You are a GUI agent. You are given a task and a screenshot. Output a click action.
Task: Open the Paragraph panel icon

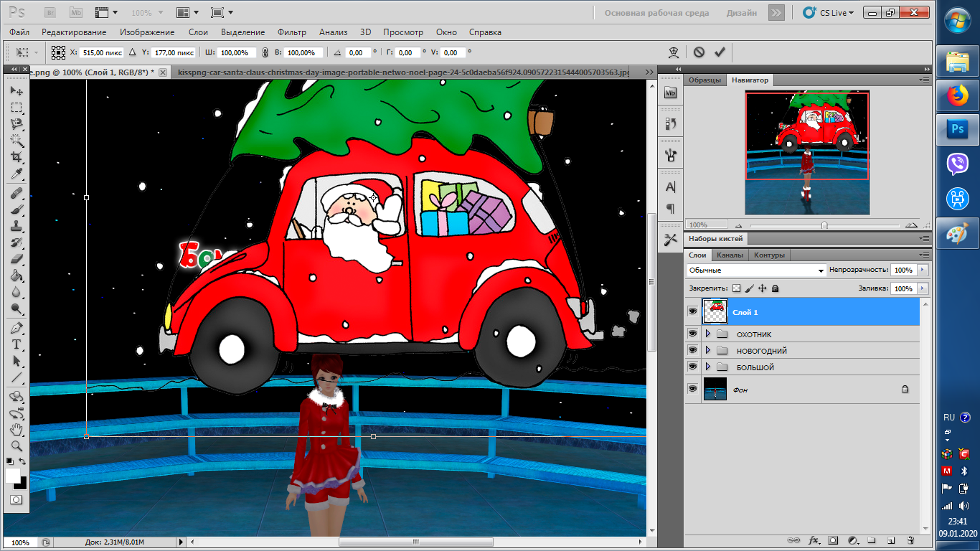click(x=671, y=209)
